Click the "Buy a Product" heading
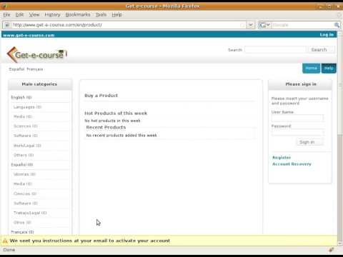The width and height of the screenshot is (343, 257). (x=101, y=96)
